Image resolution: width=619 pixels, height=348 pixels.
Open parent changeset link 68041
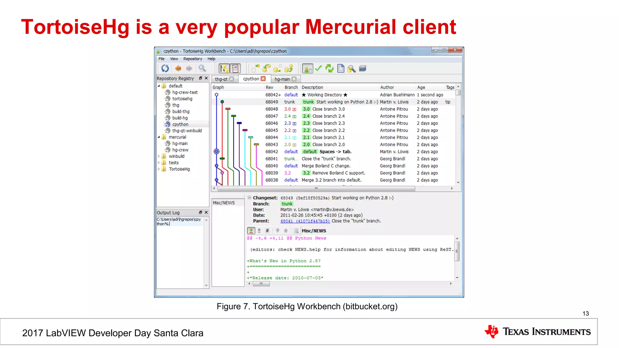click(x=305, y=221)
